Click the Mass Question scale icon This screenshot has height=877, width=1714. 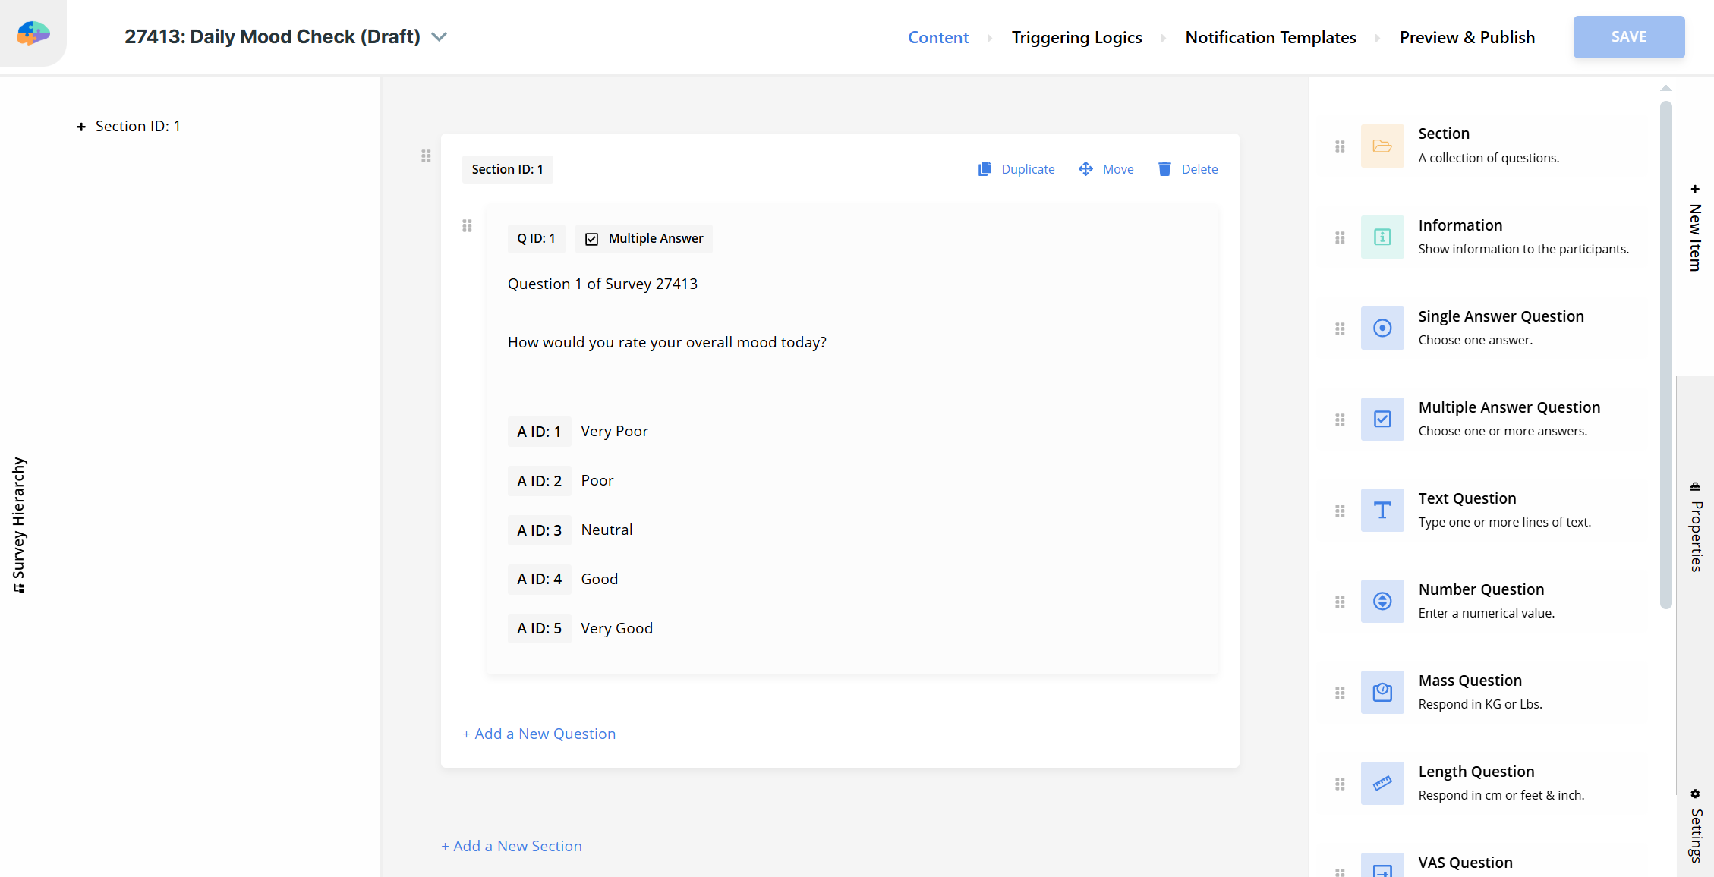click(x=1382, y=693)
